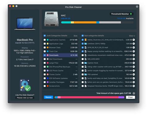
Task: Click the Threshold Monitor green status indicator
Action: click(x=131, y=14)
